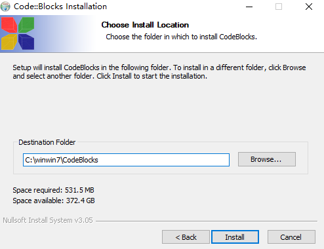Start installation with the Install button

click(235, 237)
